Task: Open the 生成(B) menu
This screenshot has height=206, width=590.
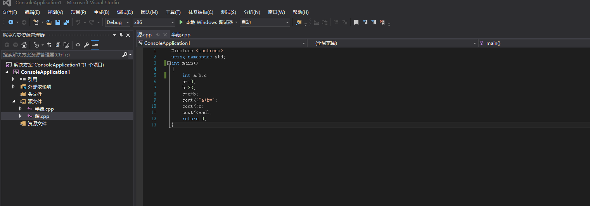Action: (102, 12)
